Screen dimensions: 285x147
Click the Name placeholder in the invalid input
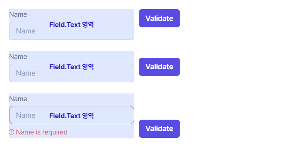point(25,115)
